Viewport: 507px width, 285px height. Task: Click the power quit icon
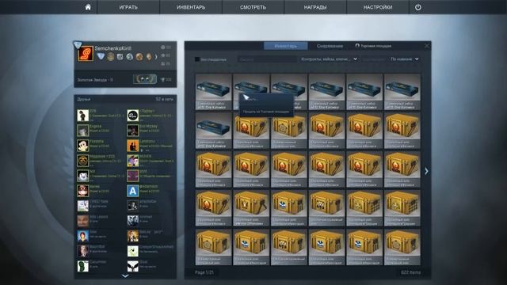coord(417,7)
